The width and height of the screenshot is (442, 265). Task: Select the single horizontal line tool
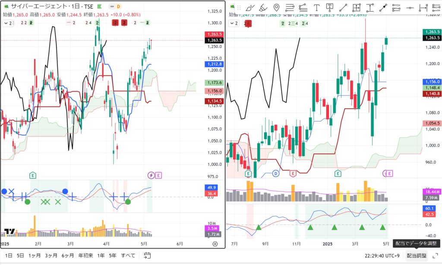[410, 8]
